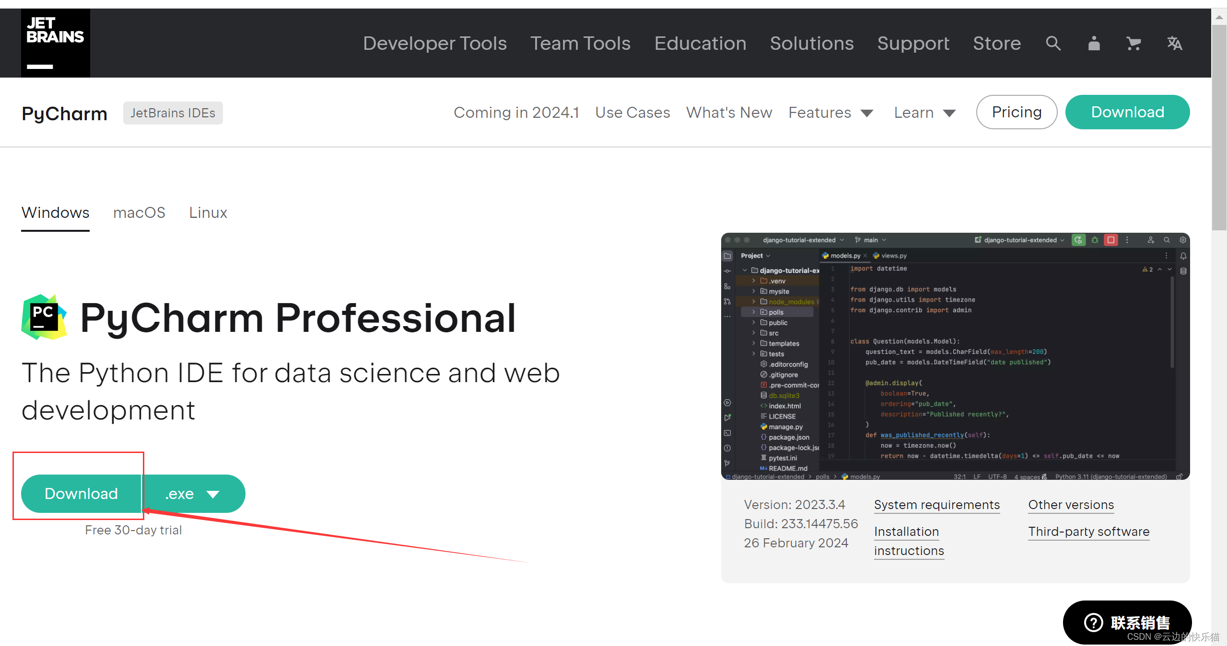Click the Pricing button
1227x646 pixels.
1017,112
